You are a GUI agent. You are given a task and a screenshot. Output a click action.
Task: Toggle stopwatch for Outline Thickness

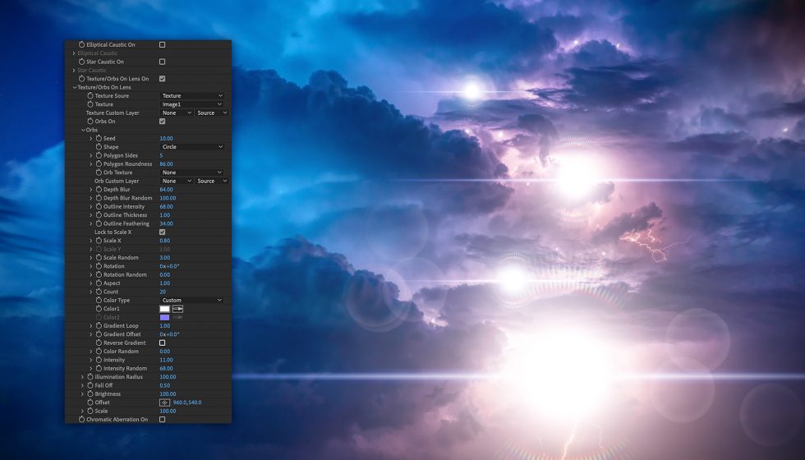point(99,215)
